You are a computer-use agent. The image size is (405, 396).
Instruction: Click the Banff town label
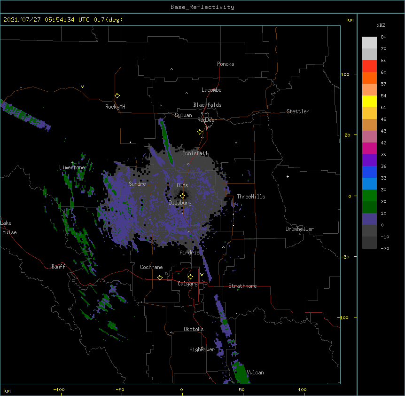pos(58,267)
